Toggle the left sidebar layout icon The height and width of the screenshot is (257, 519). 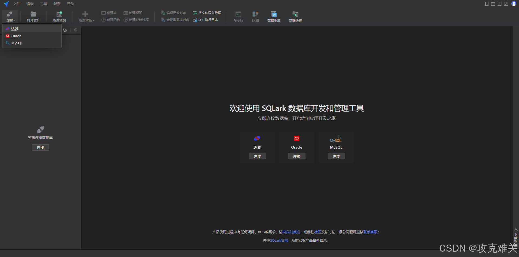pos(487,4)
